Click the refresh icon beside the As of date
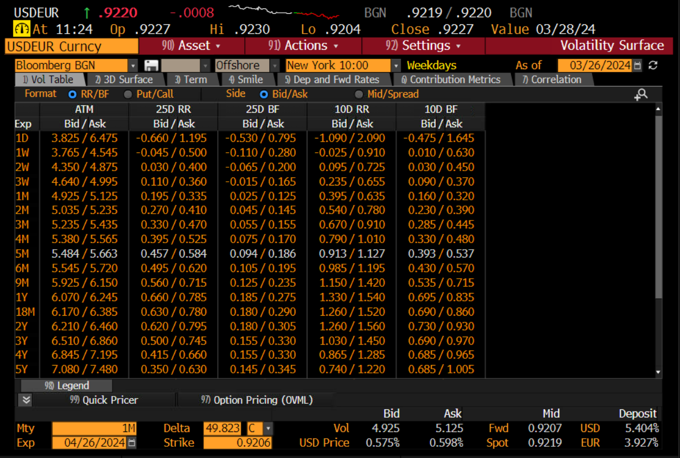 coord(653,65)
